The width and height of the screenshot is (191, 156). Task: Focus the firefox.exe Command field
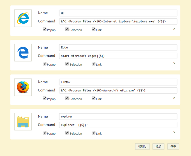pos(118,91)
